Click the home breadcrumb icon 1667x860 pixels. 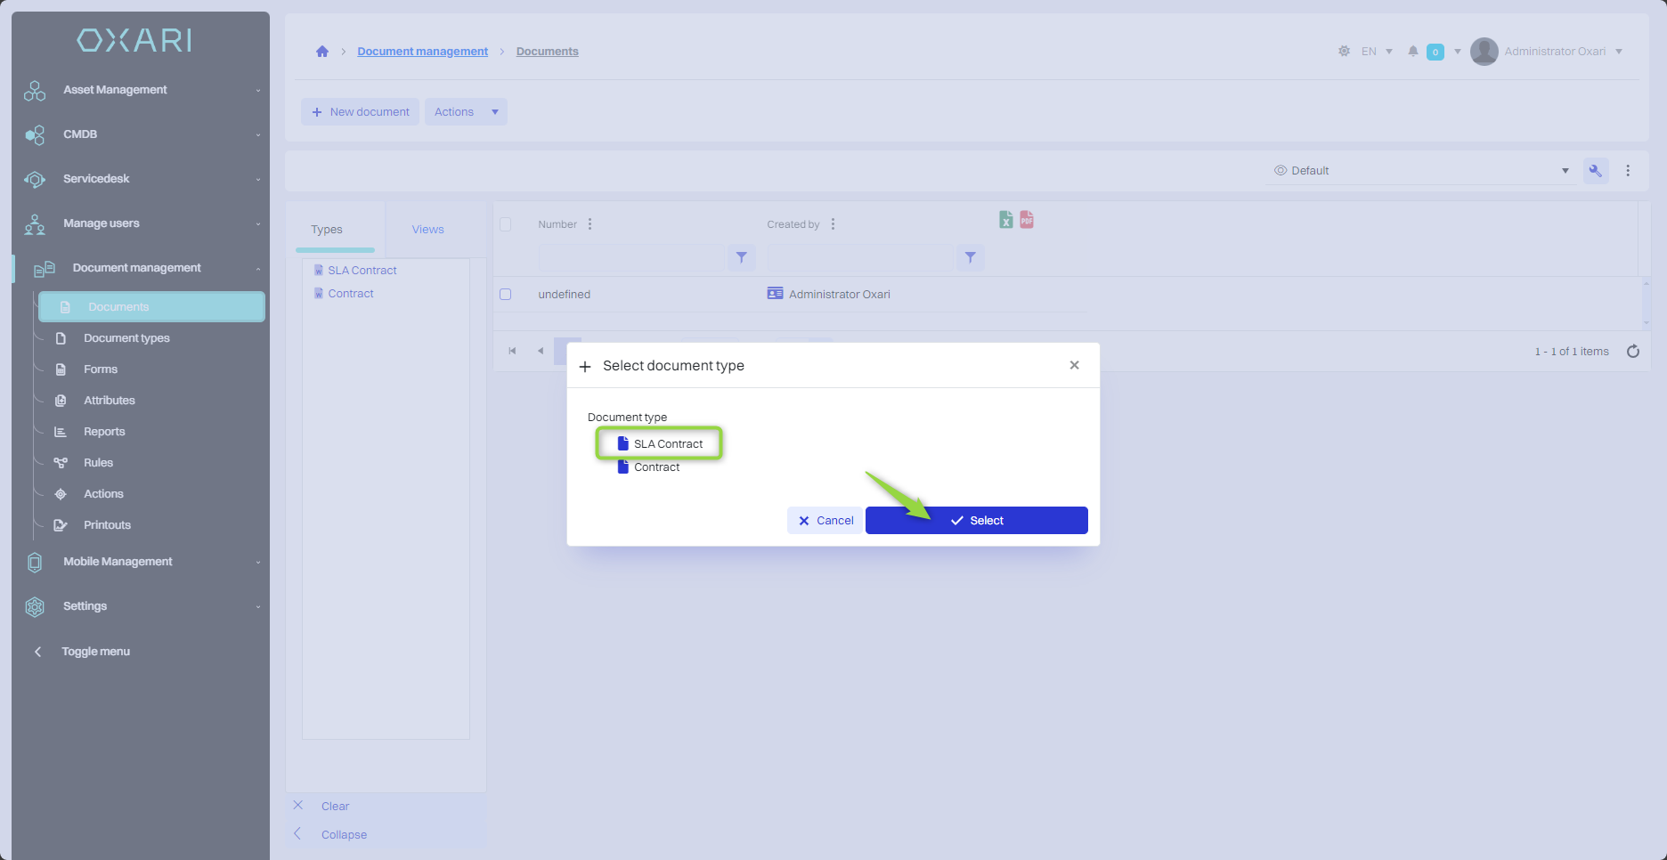(x=322, y=52)
